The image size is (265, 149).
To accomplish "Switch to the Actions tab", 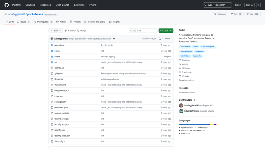I will tap(61, 22).
